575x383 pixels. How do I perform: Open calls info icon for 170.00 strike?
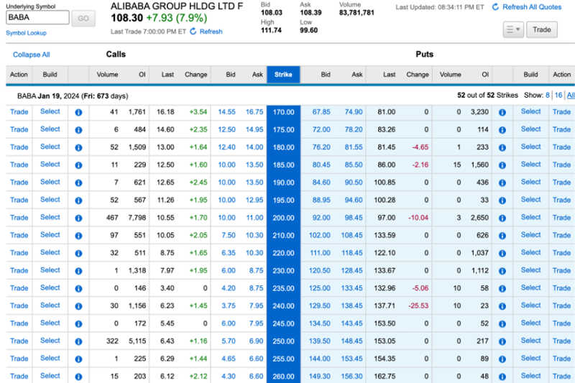78,112
